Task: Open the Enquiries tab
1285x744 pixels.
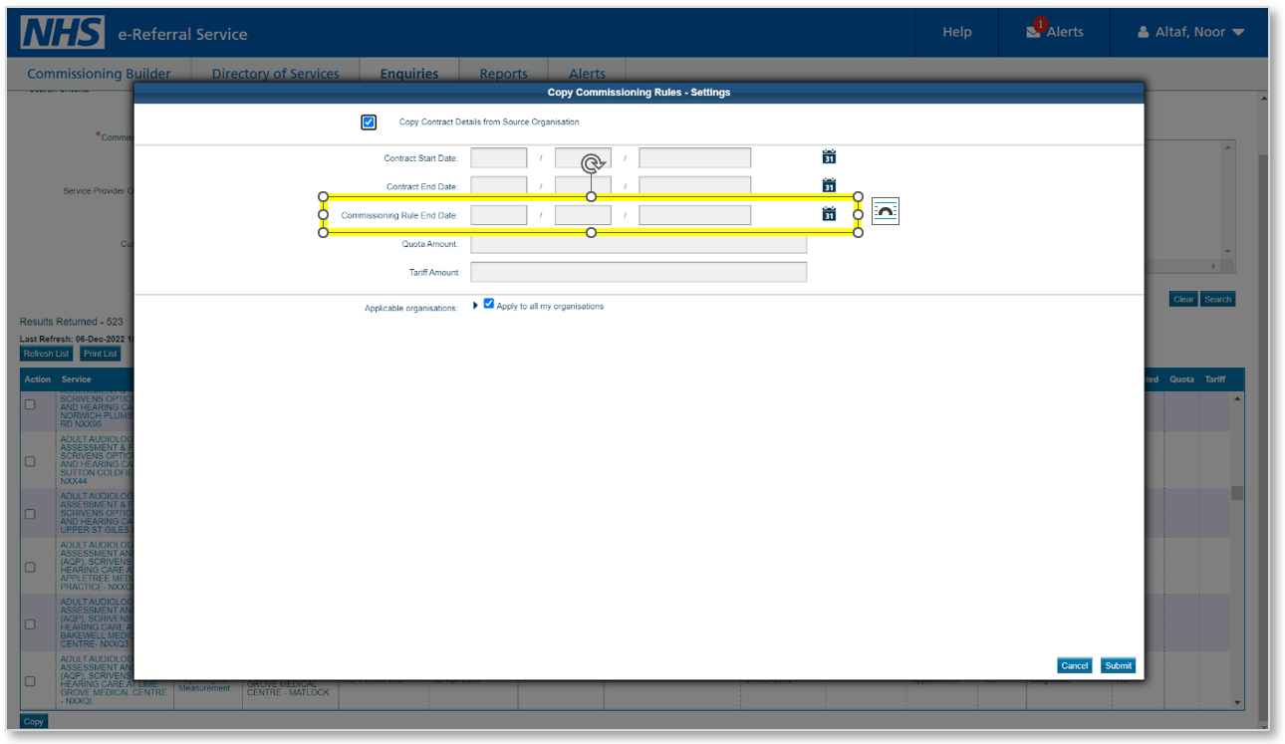Action: tap(409, 74)
